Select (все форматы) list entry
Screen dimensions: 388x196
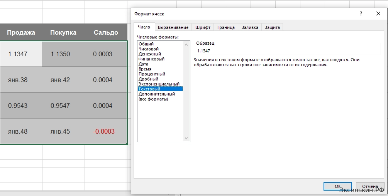[x=153, y=99]
